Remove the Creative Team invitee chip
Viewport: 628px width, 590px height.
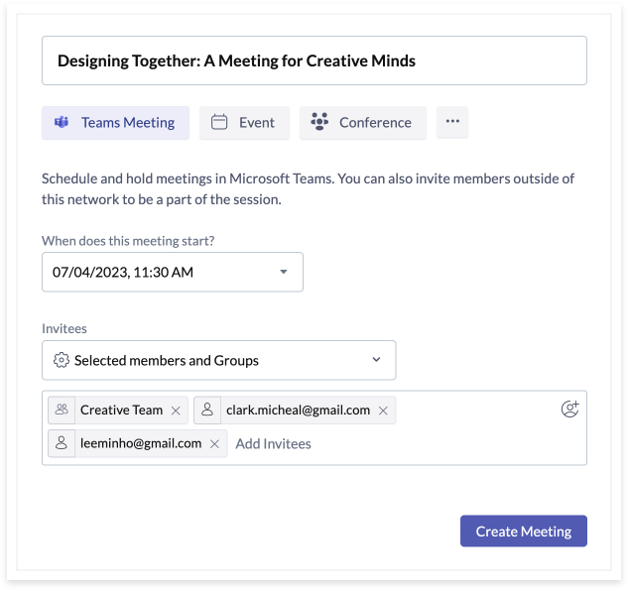pyautogui.click(x=176, y=411)
